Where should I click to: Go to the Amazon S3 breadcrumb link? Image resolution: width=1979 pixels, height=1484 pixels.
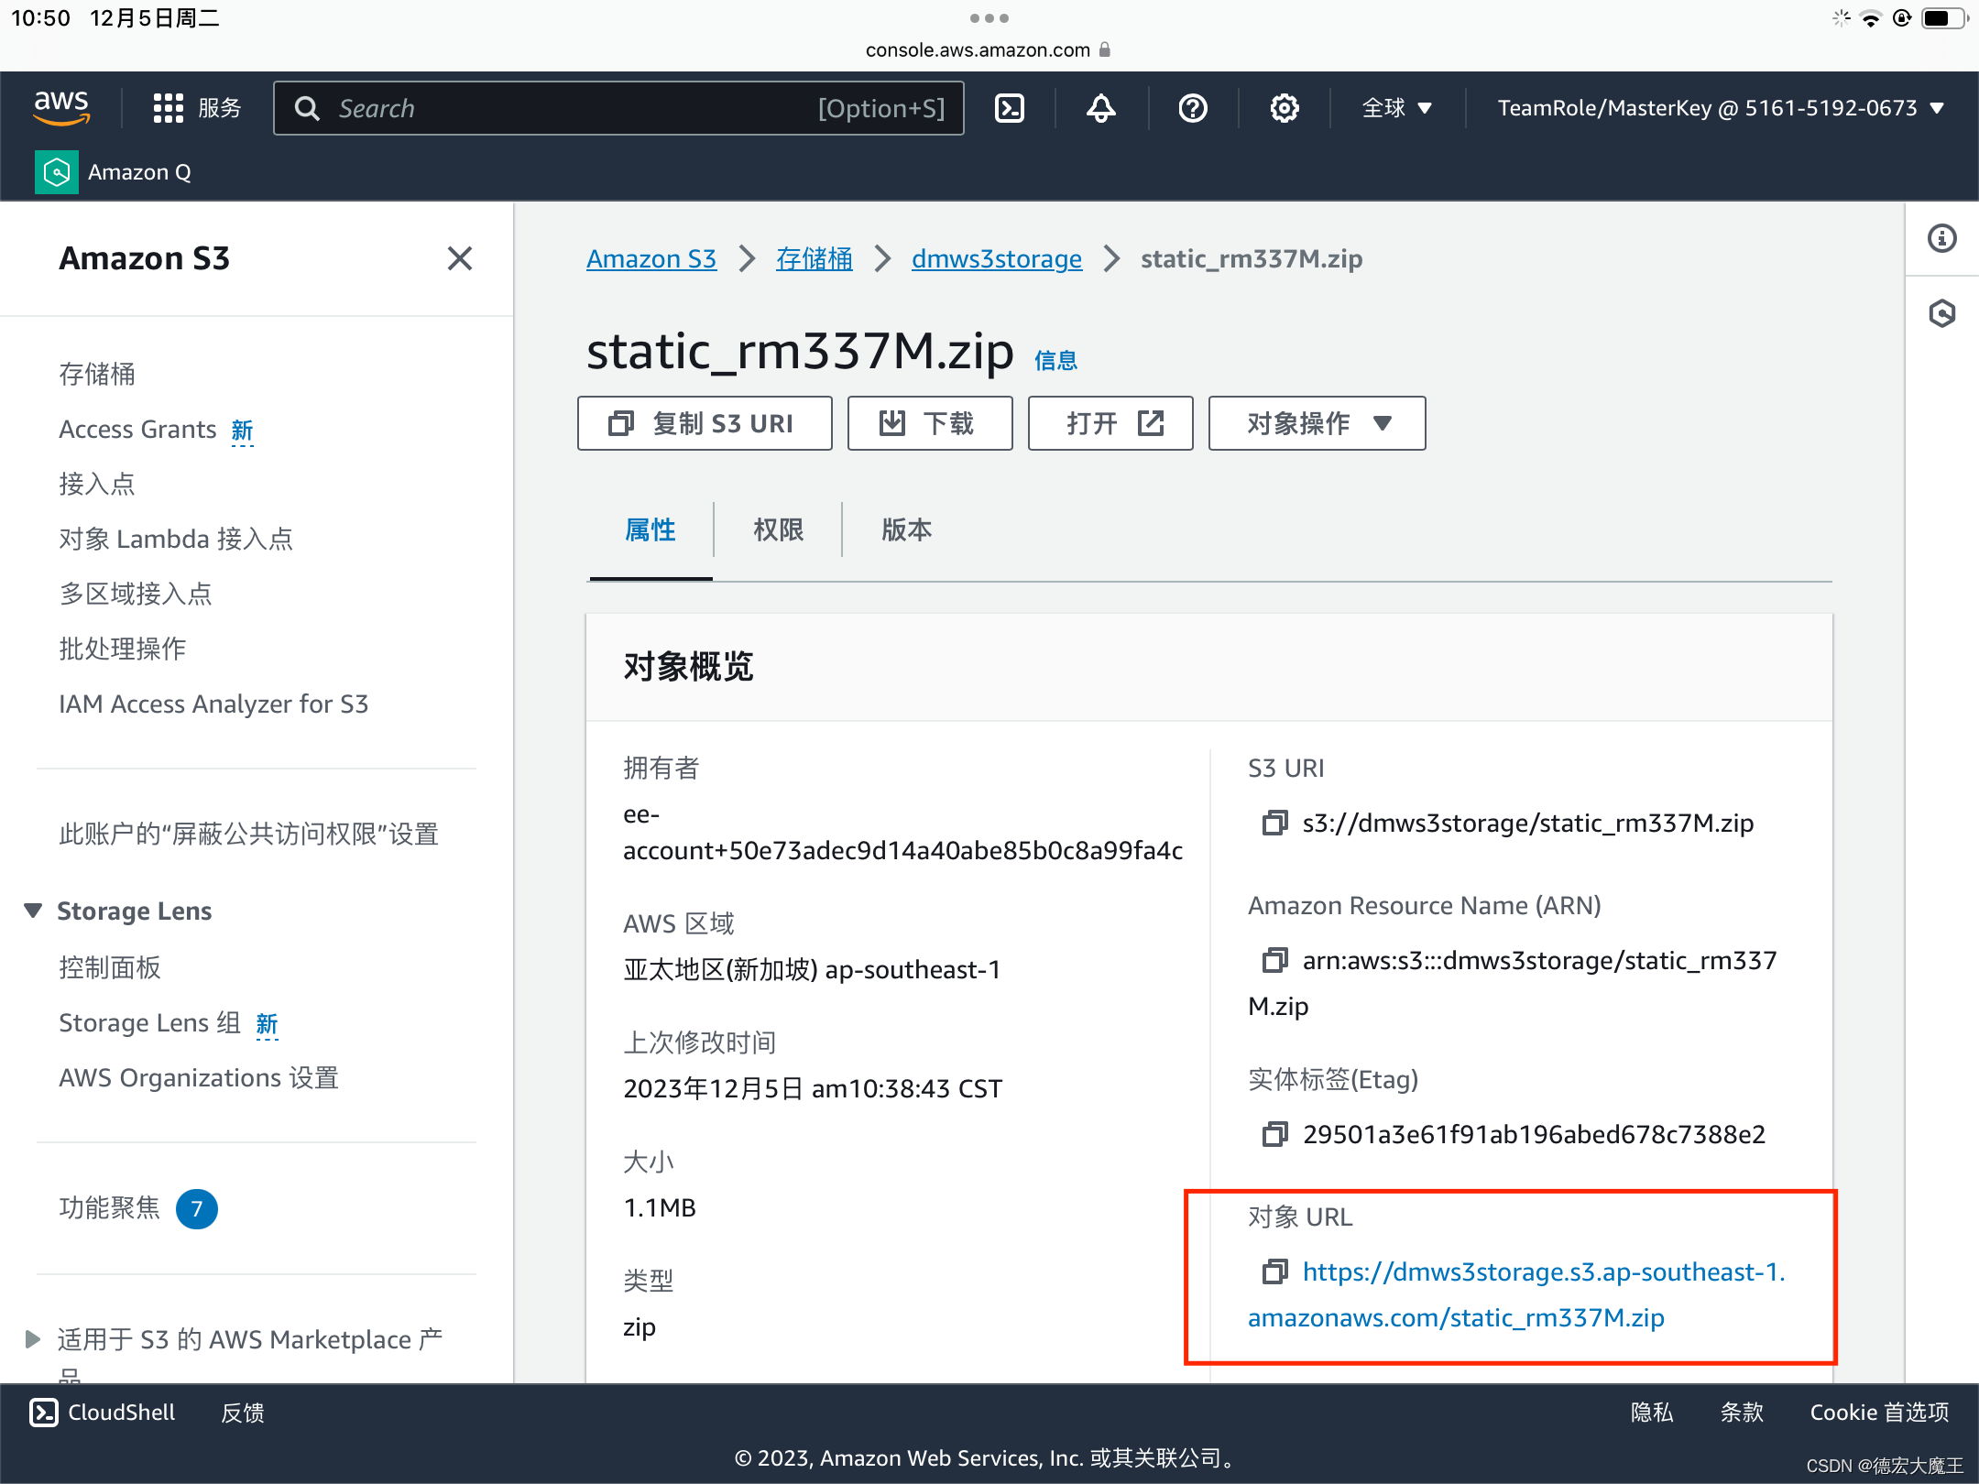(x=651, y=259)
